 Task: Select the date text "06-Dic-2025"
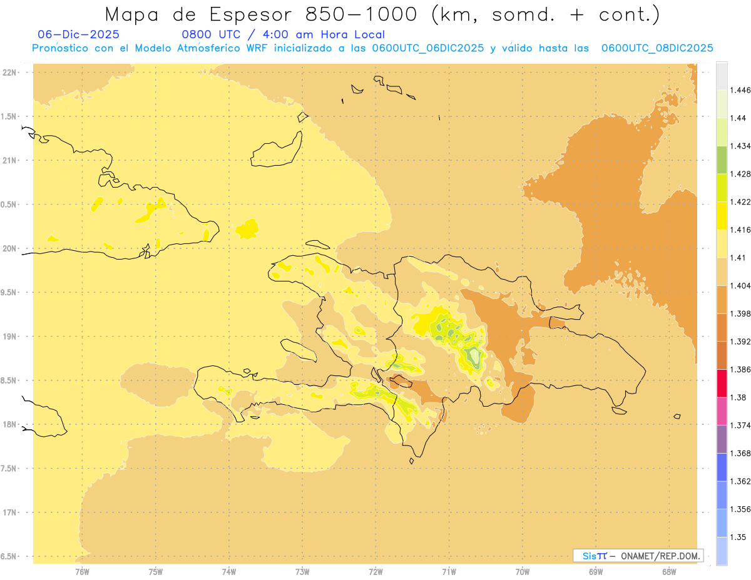[79, 34]
